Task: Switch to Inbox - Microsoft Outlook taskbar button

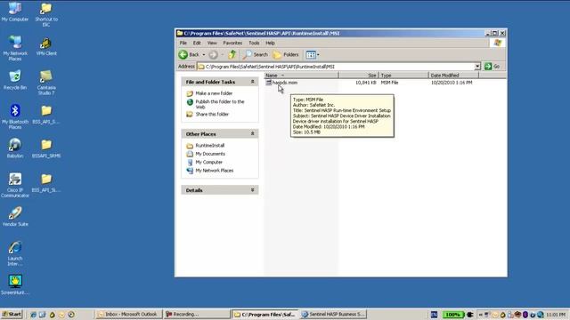Action: (127, 314)
